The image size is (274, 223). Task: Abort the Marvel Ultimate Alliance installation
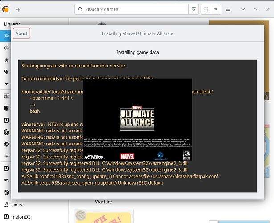[x=21, y=33]
